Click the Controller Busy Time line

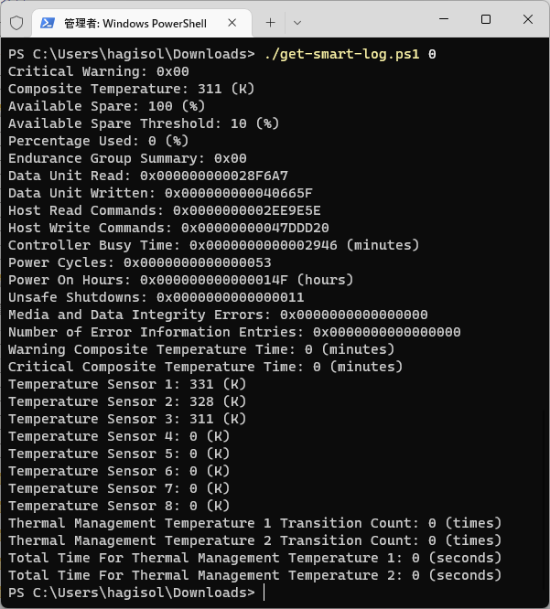[x=214, y=245]
